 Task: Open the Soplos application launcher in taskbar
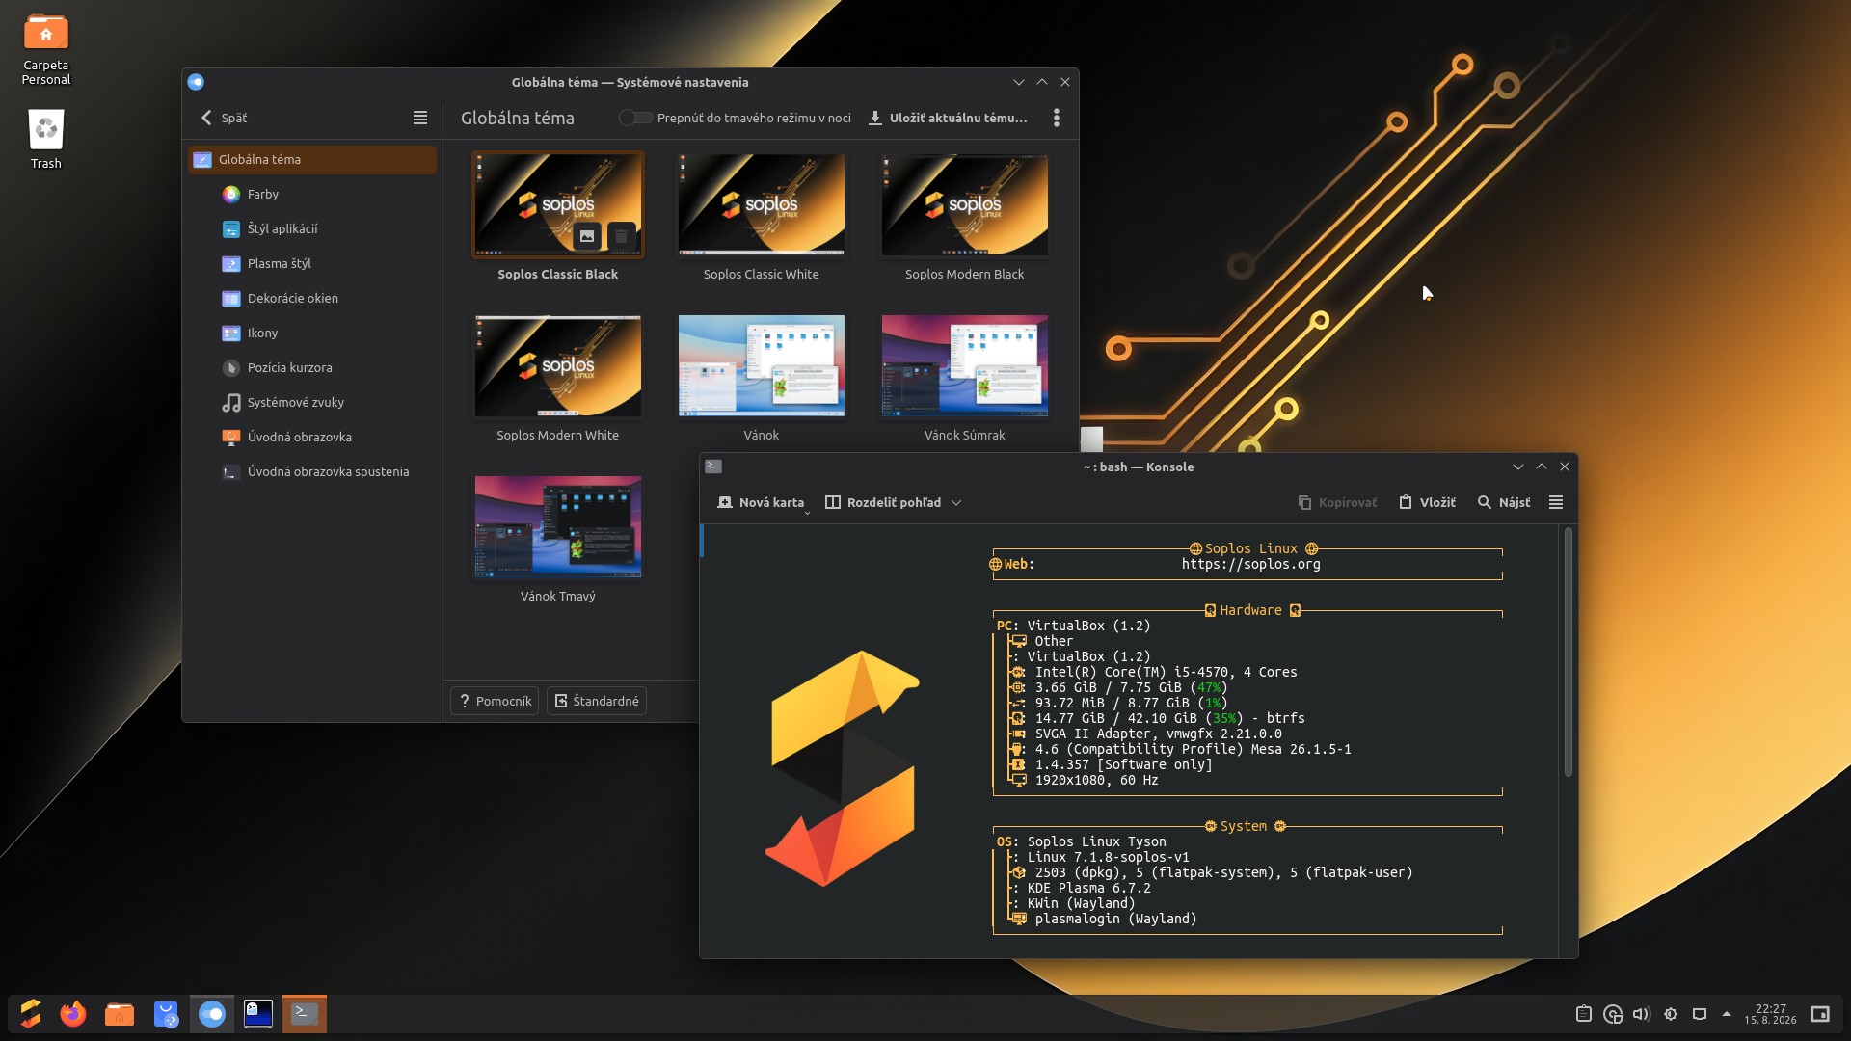point(30,1014)
